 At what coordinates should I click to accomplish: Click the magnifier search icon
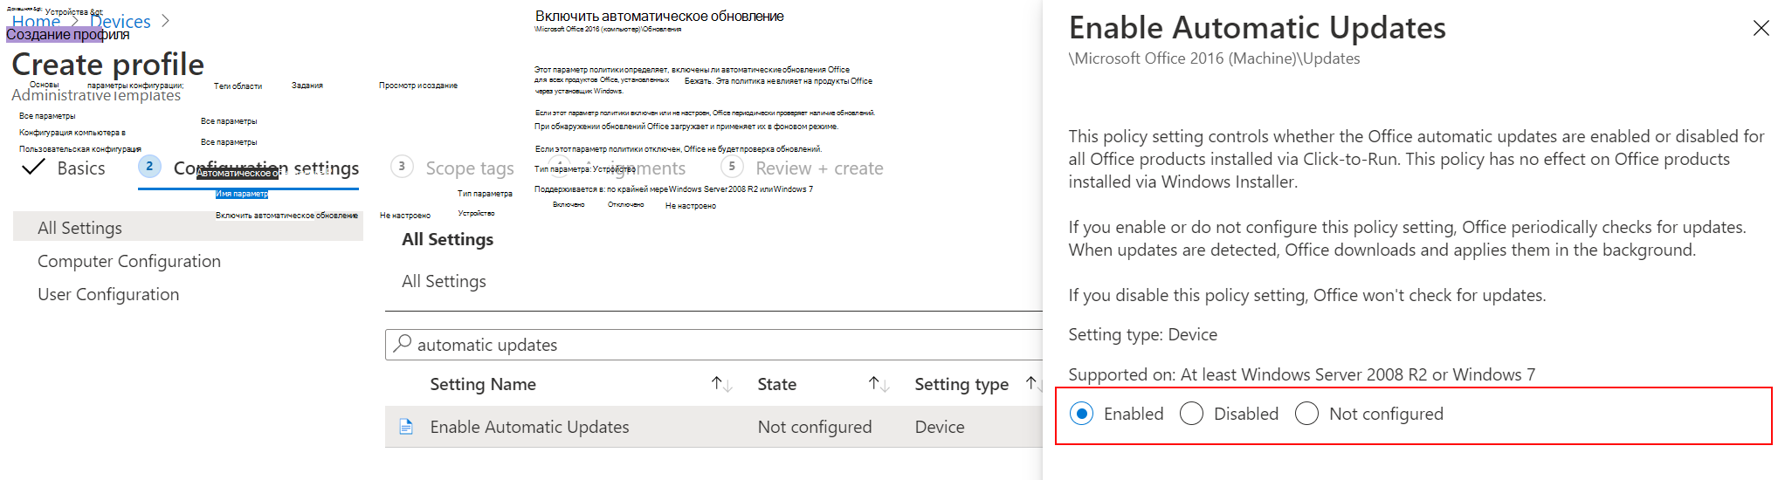coord(402,344)
